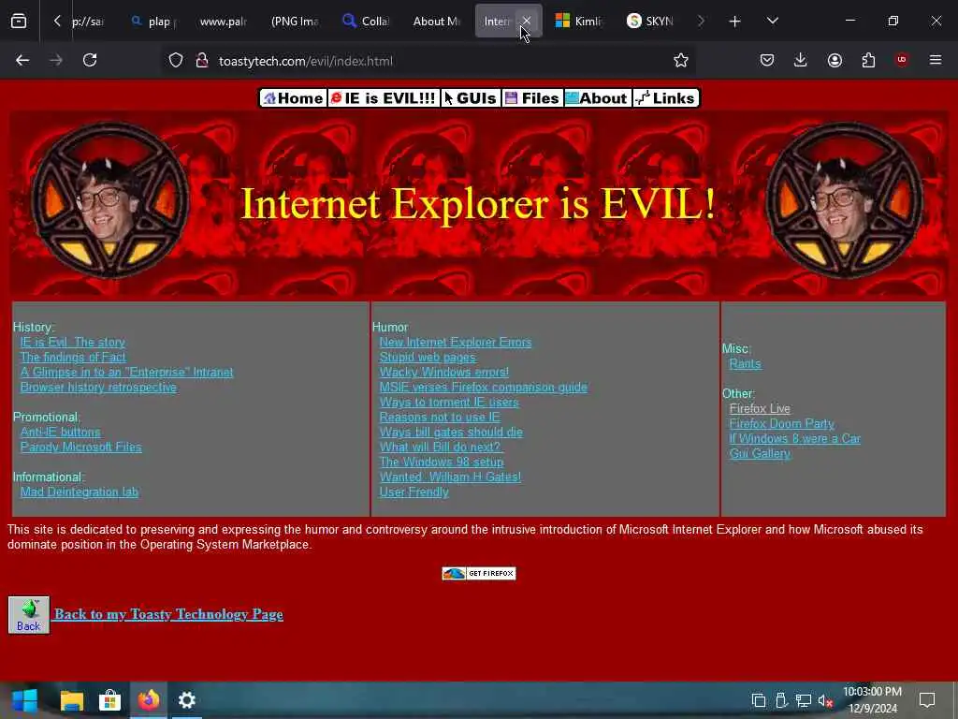Click 'IE is EVIL!!!' navigation button
Viewport: 958px width, 719px height.
[384, 97]
